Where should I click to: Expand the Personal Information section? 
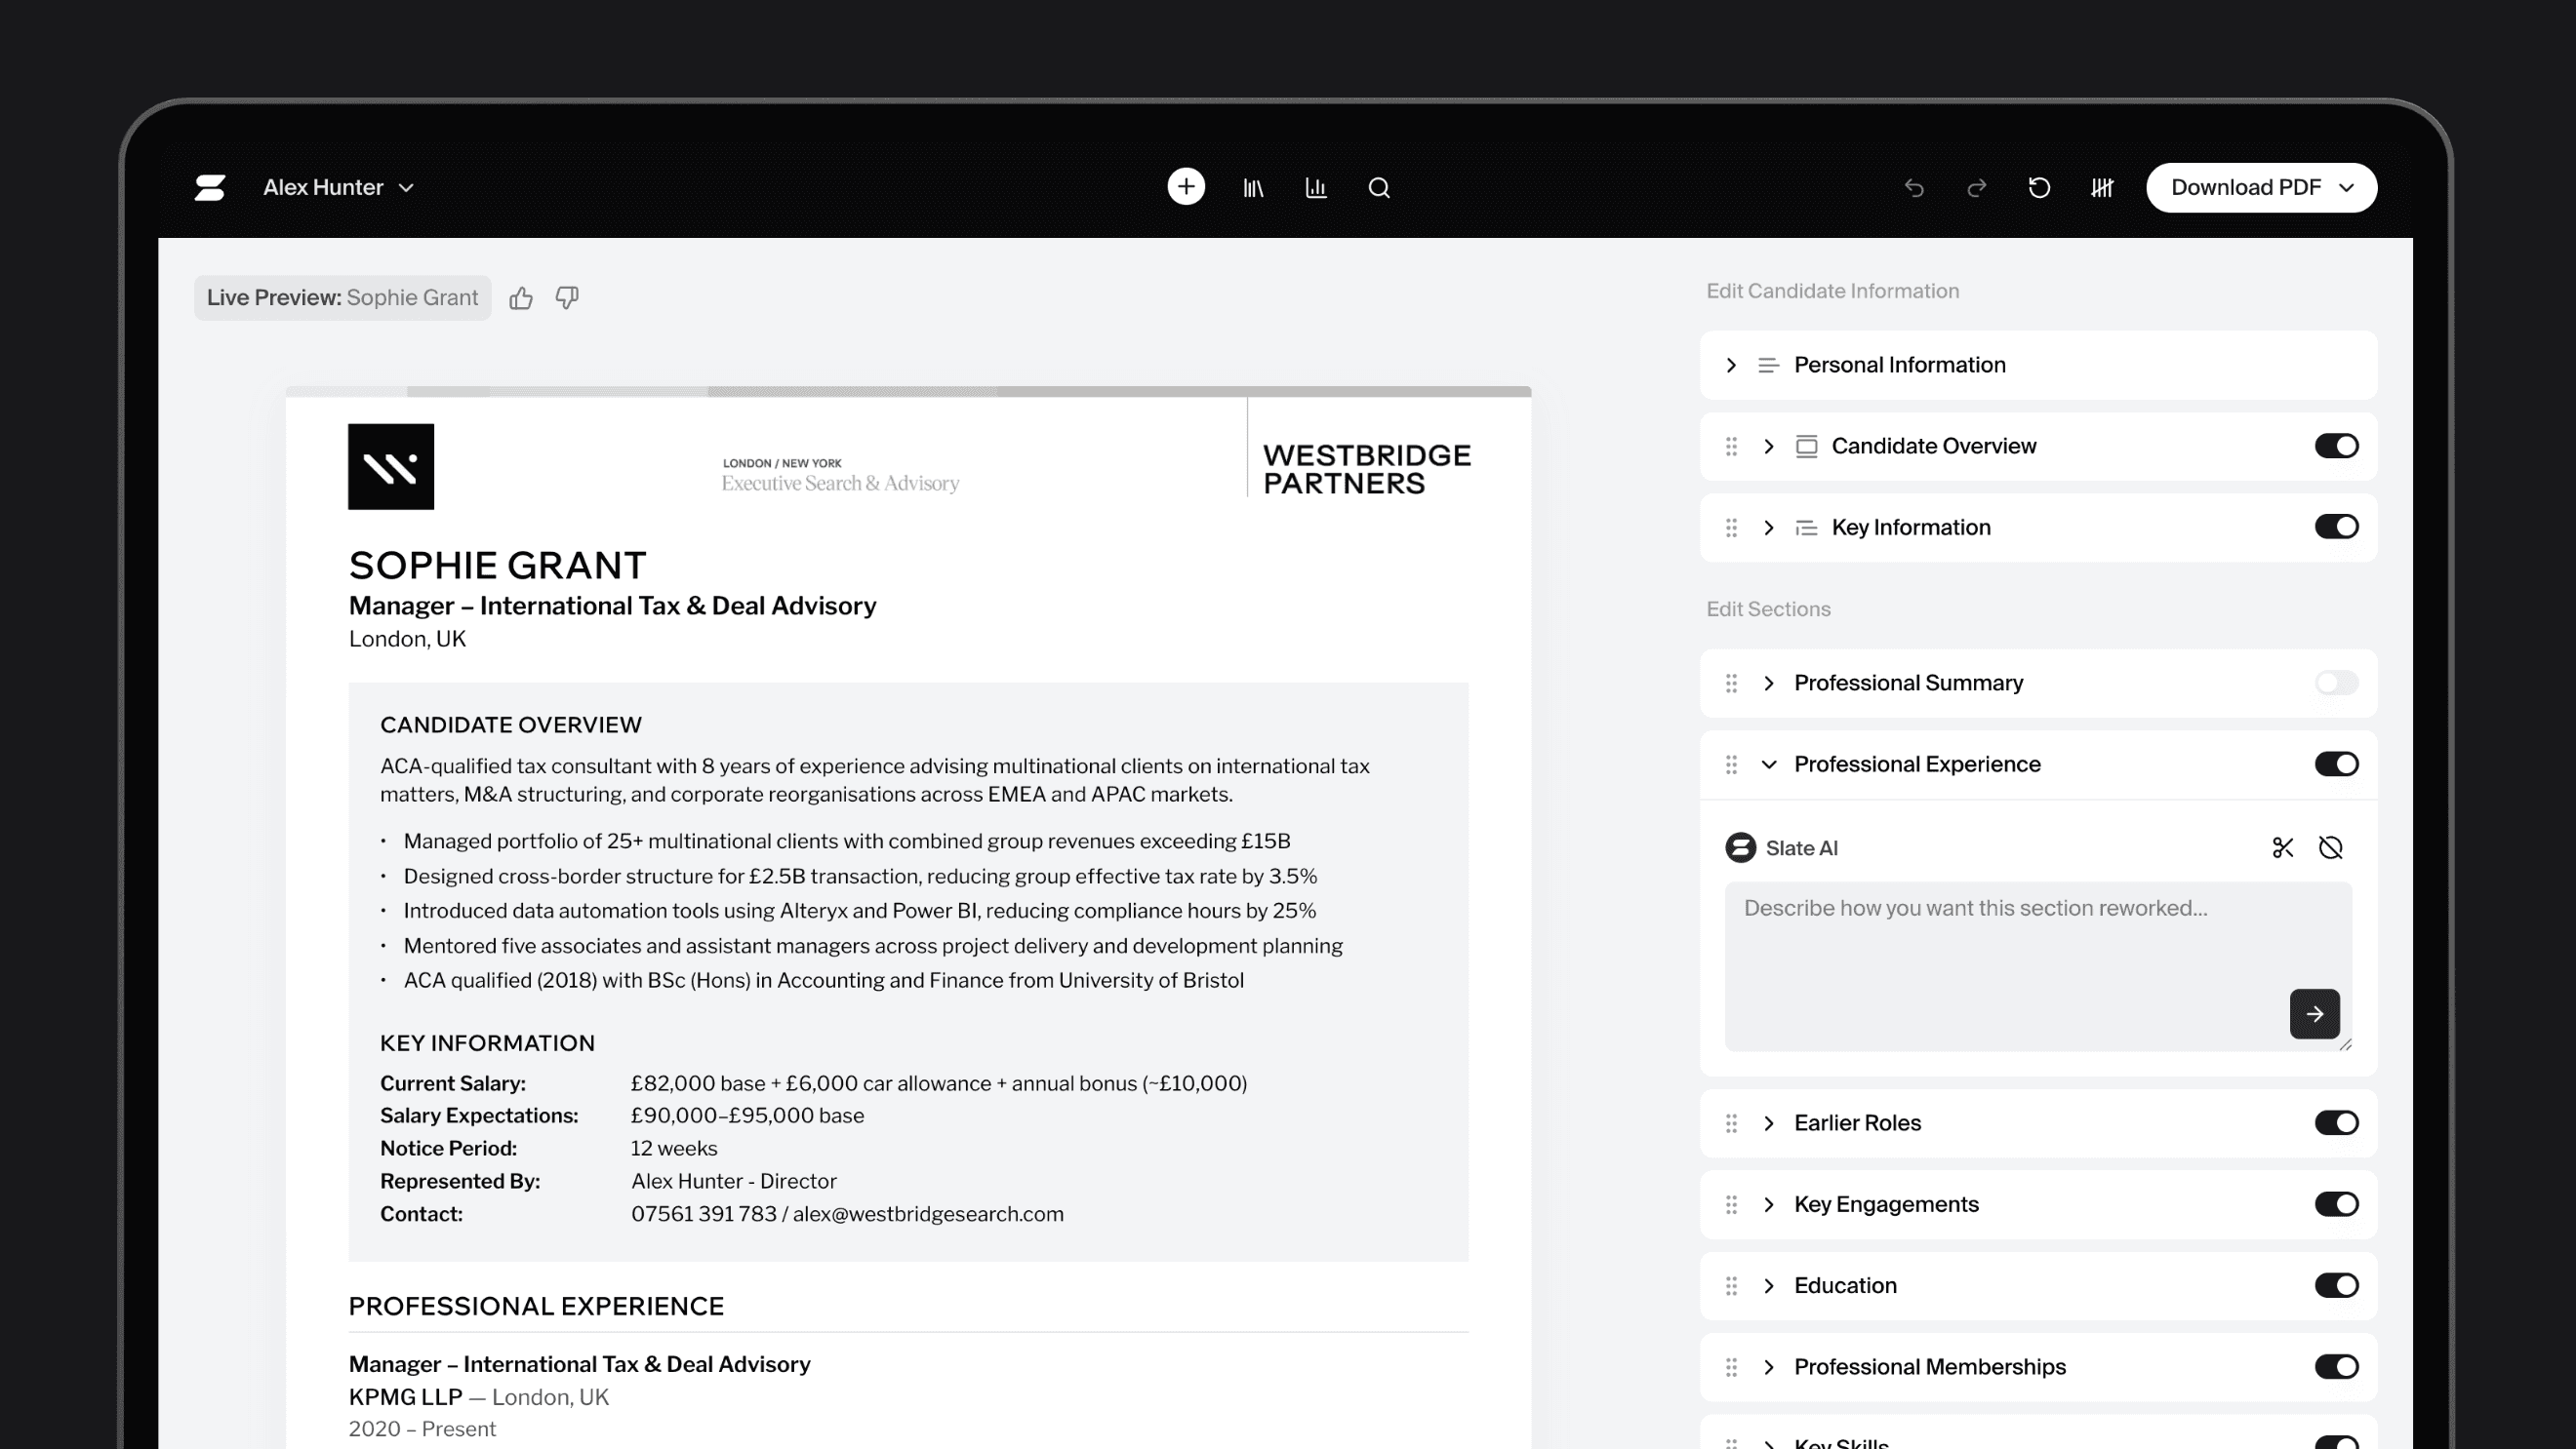[x=1731, y=365]
